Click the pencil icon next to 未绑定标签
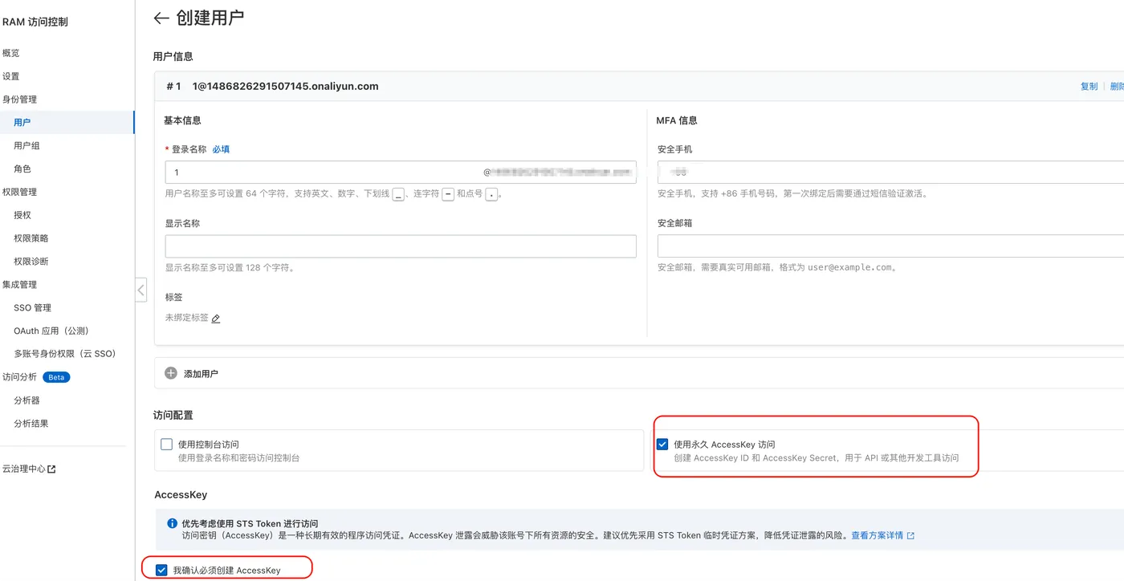1124x581 pixels. tap(215, 319)
